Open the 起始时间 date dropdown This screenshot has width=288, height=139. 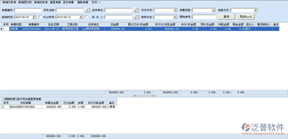click(34, 17)
